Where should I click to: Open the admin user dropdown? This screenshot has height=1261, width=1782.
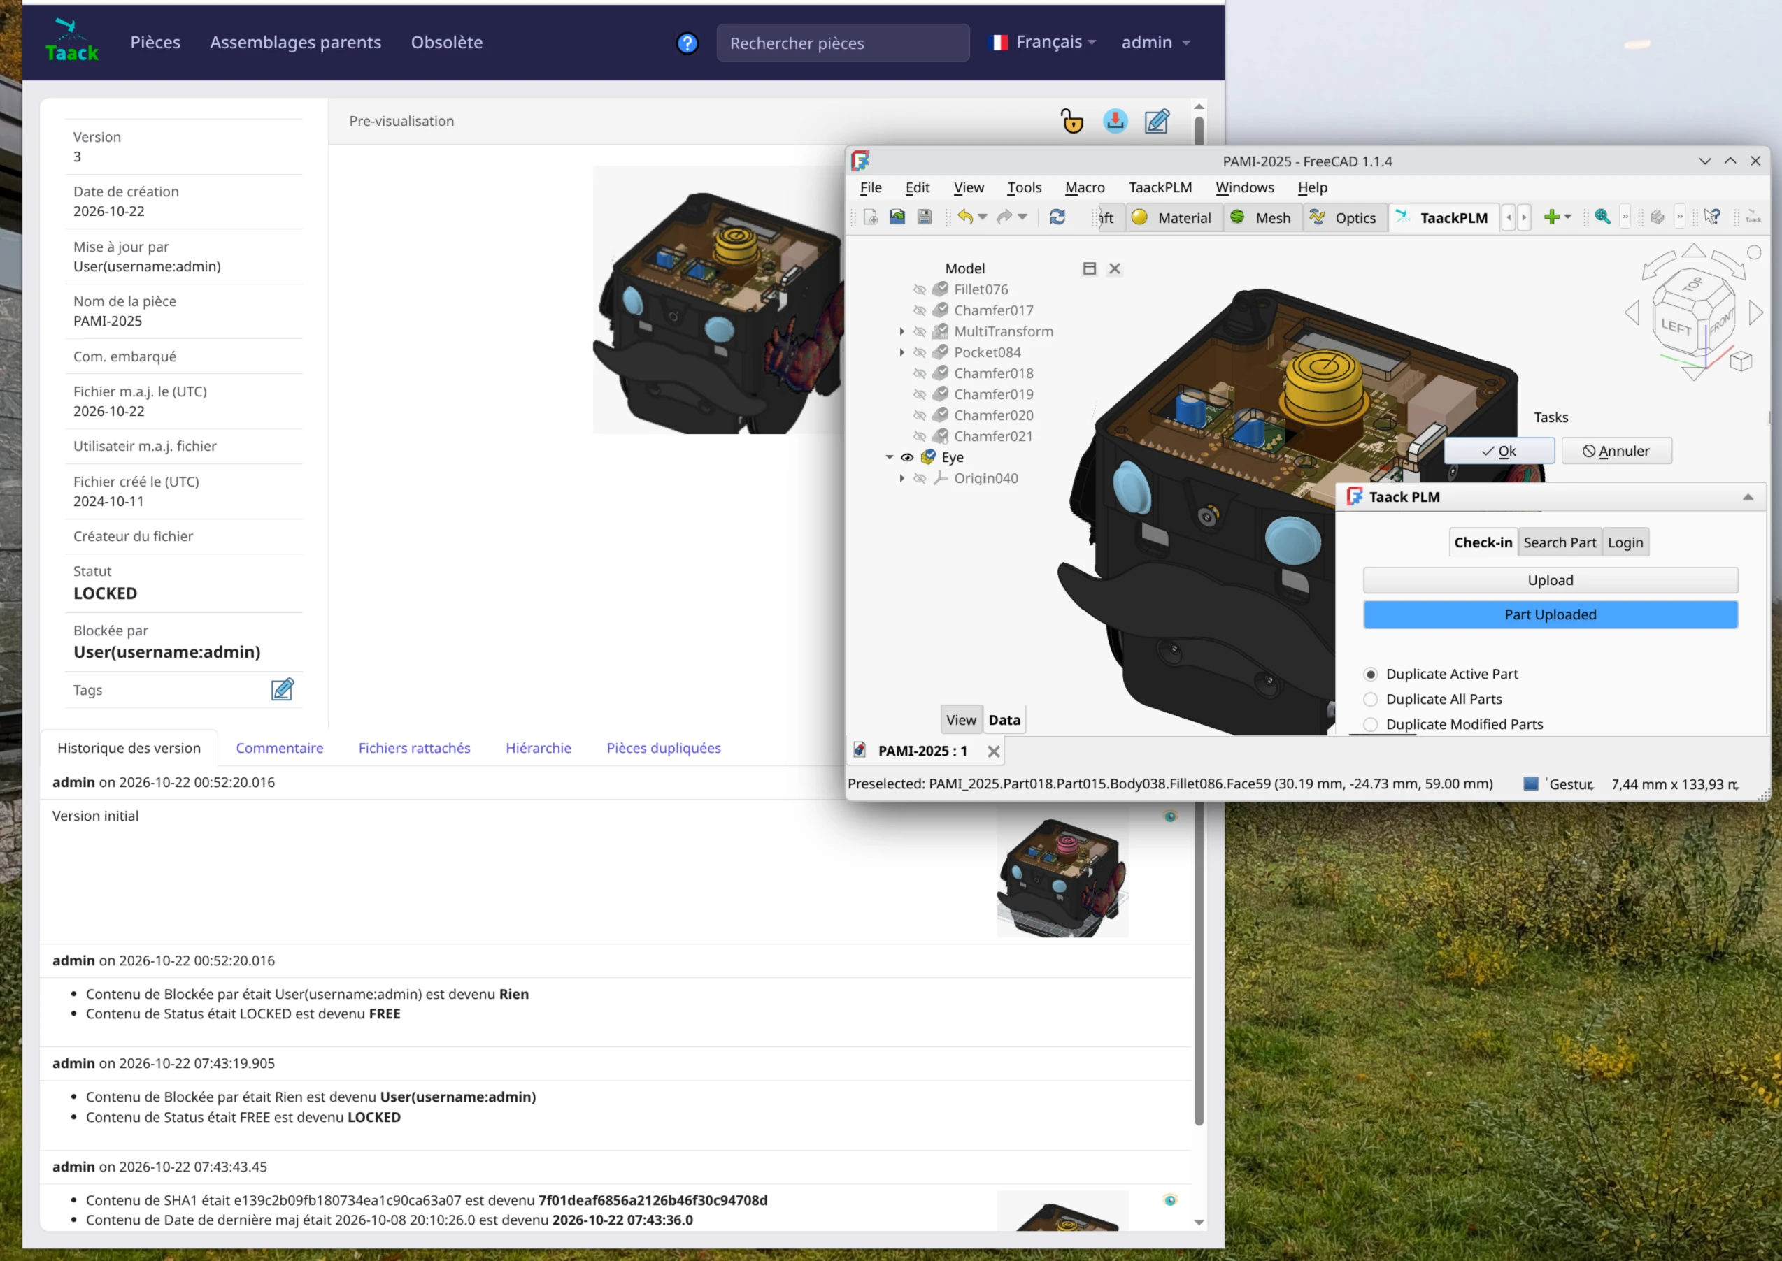pos(1155,42)
